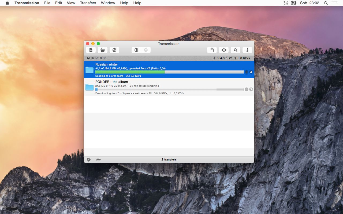Pause the Russian winter transfer
This screenshot has height=214, width=343.
pyautogui.click(x=247, y=72)
